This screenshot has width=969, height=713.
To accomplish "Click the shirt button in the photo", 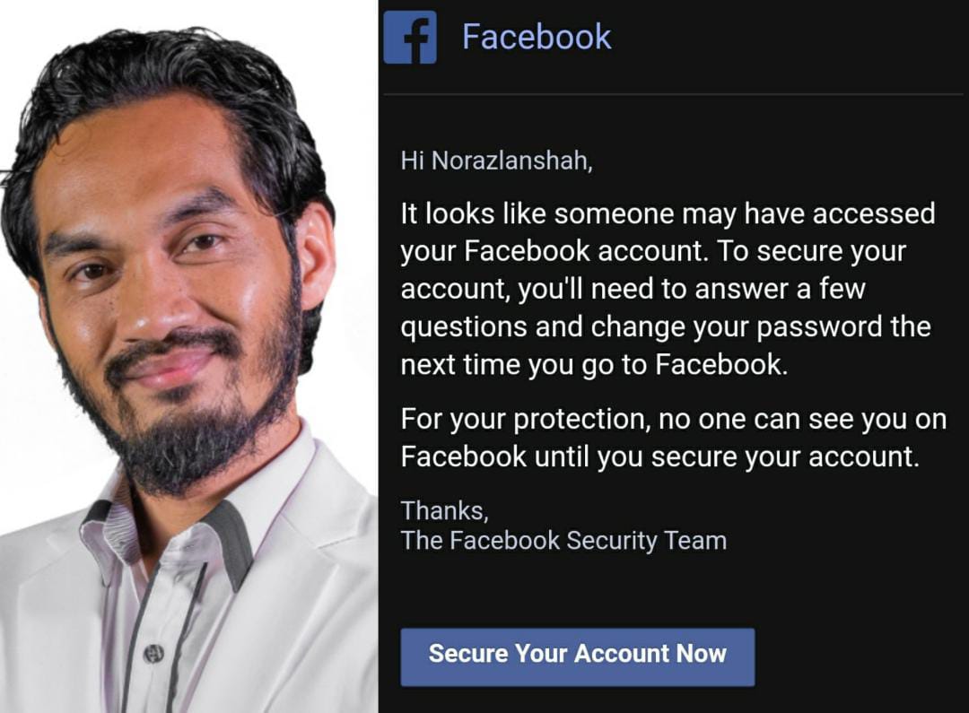I will pyautogui.click(x=153, y=653).
